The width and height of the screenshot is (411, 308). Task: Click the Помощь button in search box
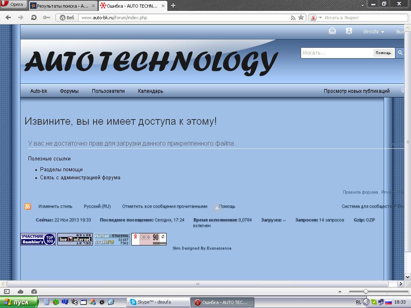pos(383,53)
